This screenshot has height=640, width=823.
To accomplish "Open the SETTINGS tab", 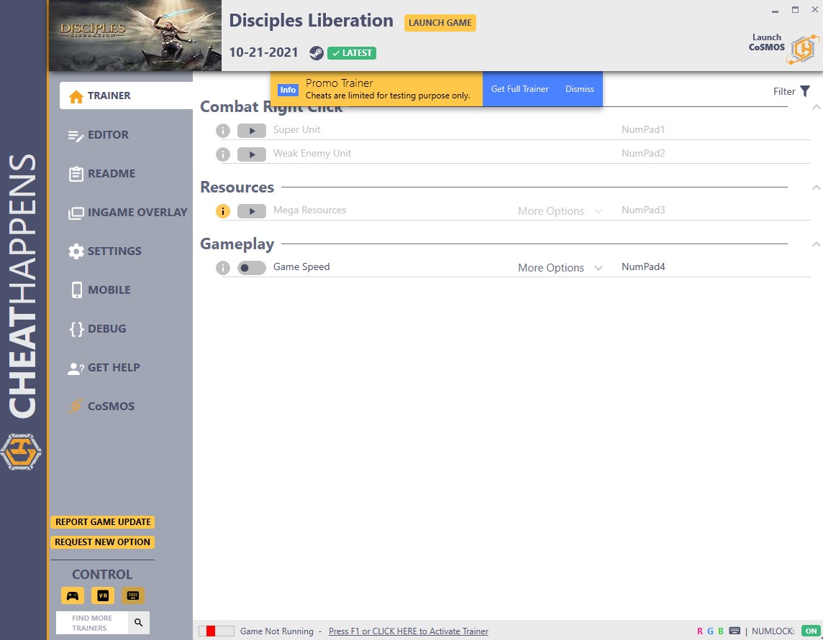I will [105, 251].
